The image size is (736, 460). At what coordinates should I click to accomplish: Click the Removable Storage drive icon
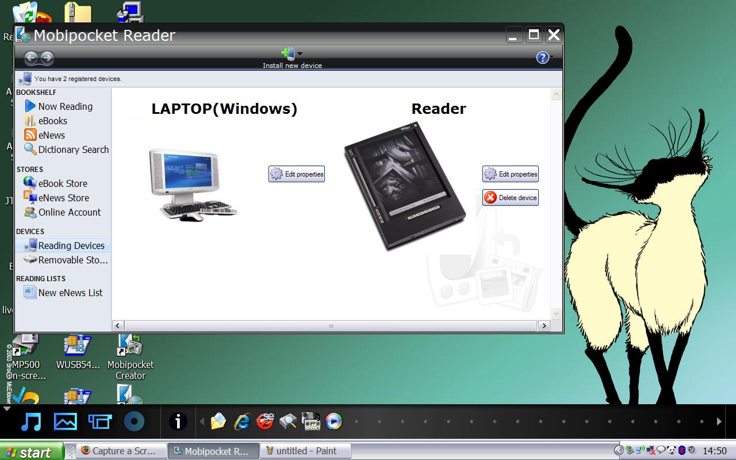coord(30,260)
